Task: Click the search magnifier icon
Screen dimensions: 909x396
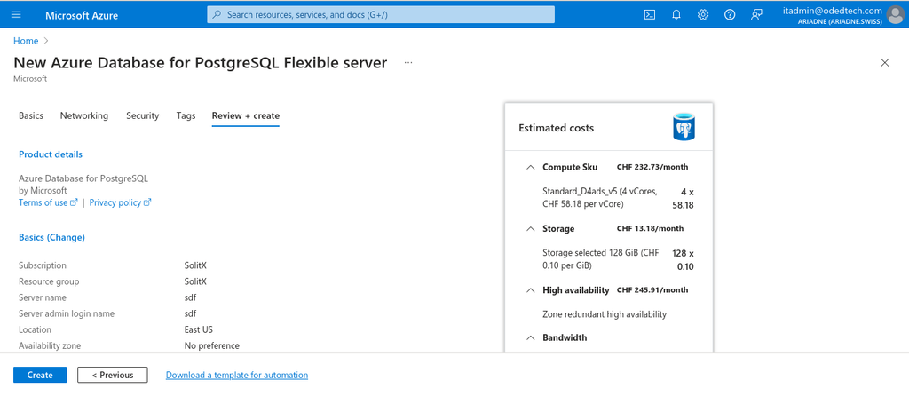Action: (217, 14)
